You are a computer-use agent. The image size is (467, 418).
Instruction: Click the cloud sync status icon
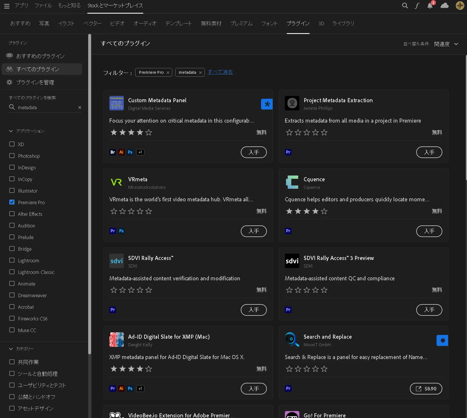pyautogui.click(x=444, y=6)
